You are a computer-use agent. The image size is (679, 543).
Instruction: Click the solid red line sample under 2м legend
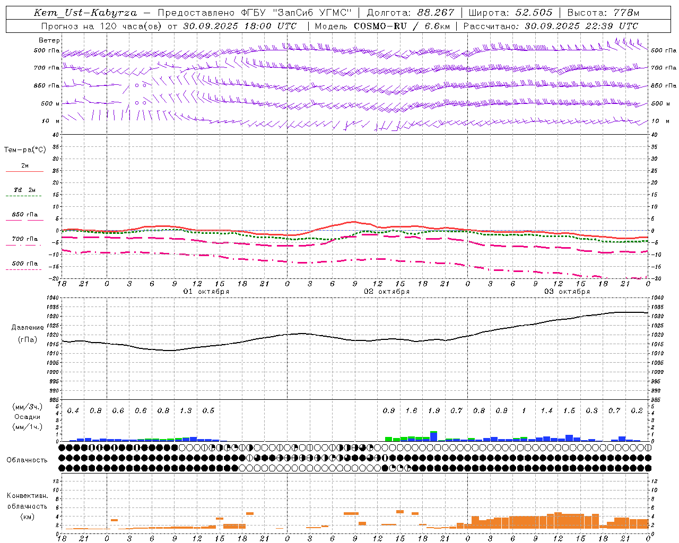click(24, 172)
